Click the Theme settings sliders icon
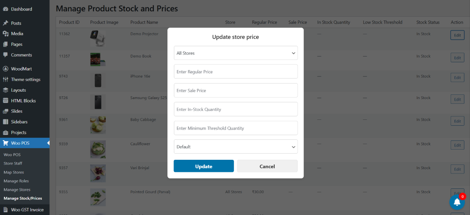Viewport: 470px width, 215px height. 5,79
